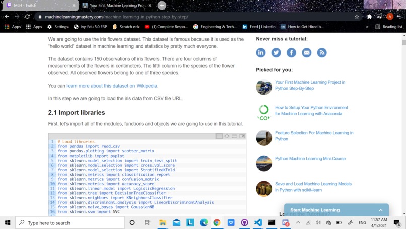Open the Mail app on taskbar
The width and height of the screenshot is (406, 229).
pyautogui.click(x=177, y=223)
